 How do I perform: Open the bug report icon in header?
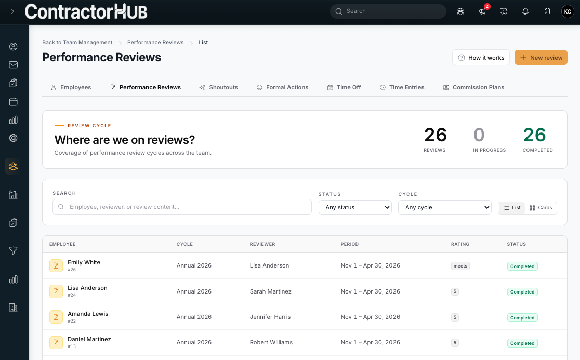(460, 11)
